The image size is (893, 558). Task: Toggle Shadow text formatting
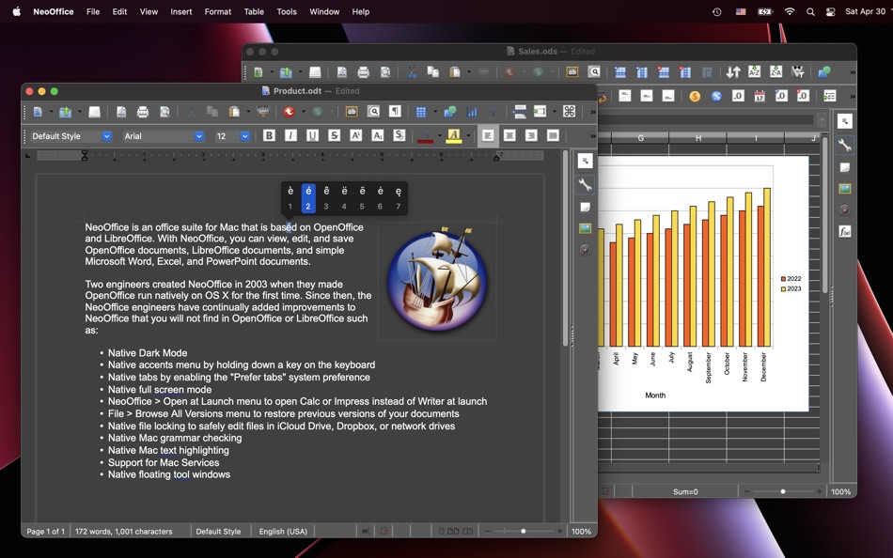399,135
